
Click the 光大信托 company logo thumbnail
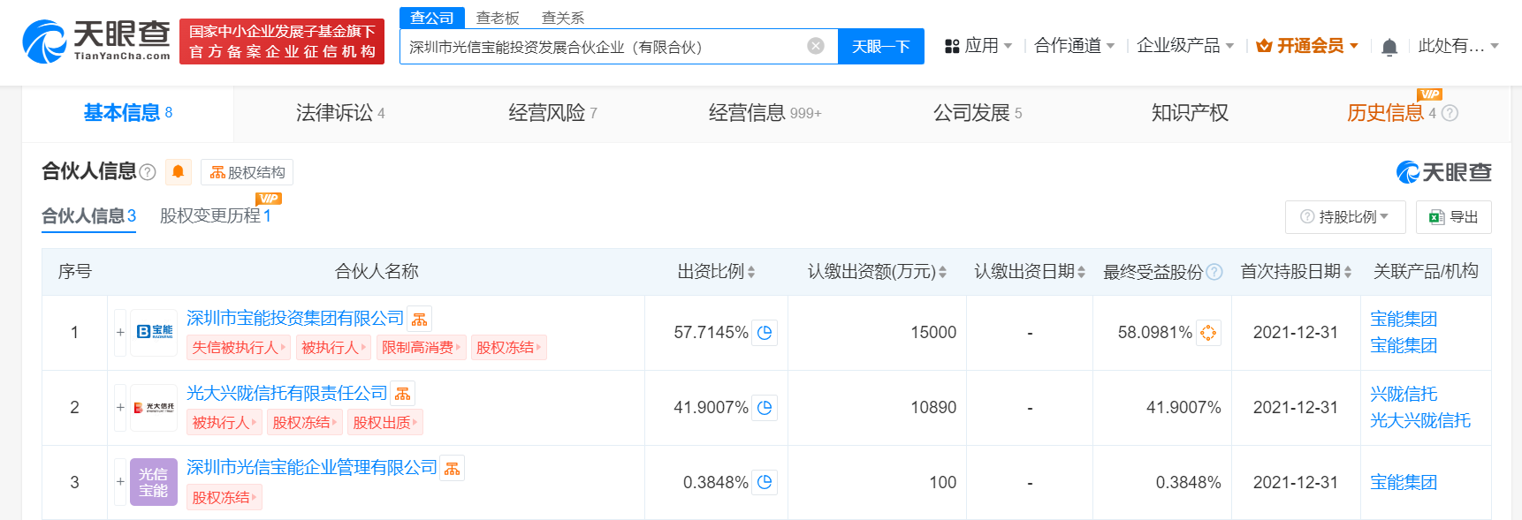154,408
